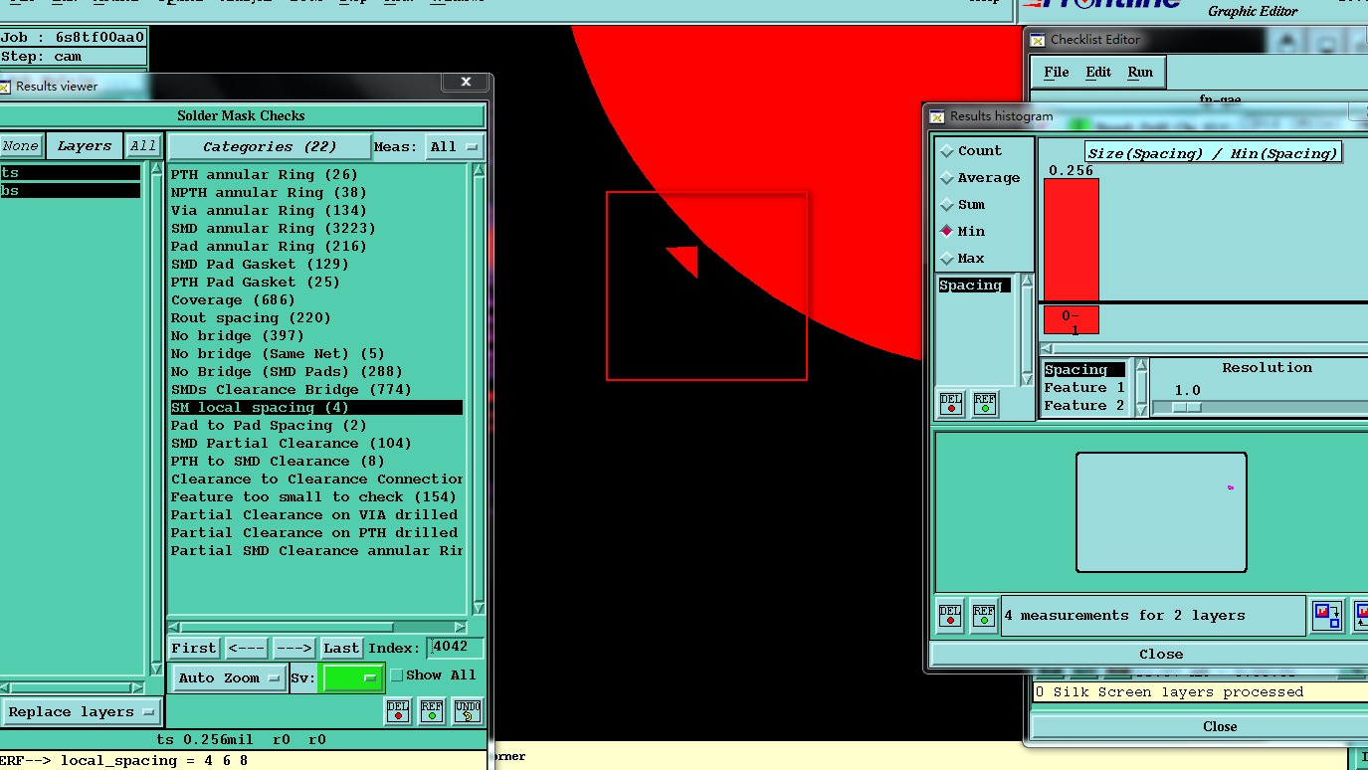Click the board overview thumbnail
The width and height of the screenshot is (1368, 770).
1161,512
